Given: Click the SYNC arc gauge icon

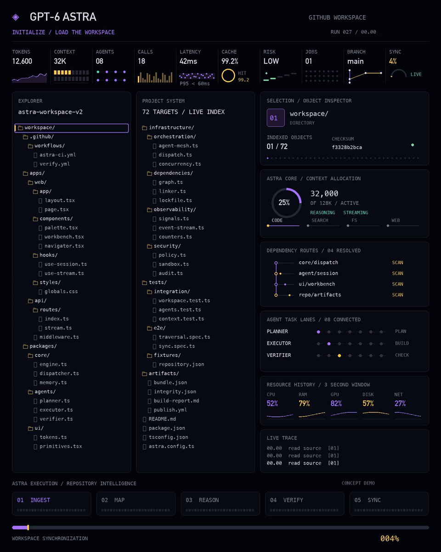Looking at the screenshot, I should [x=399, y=74].
